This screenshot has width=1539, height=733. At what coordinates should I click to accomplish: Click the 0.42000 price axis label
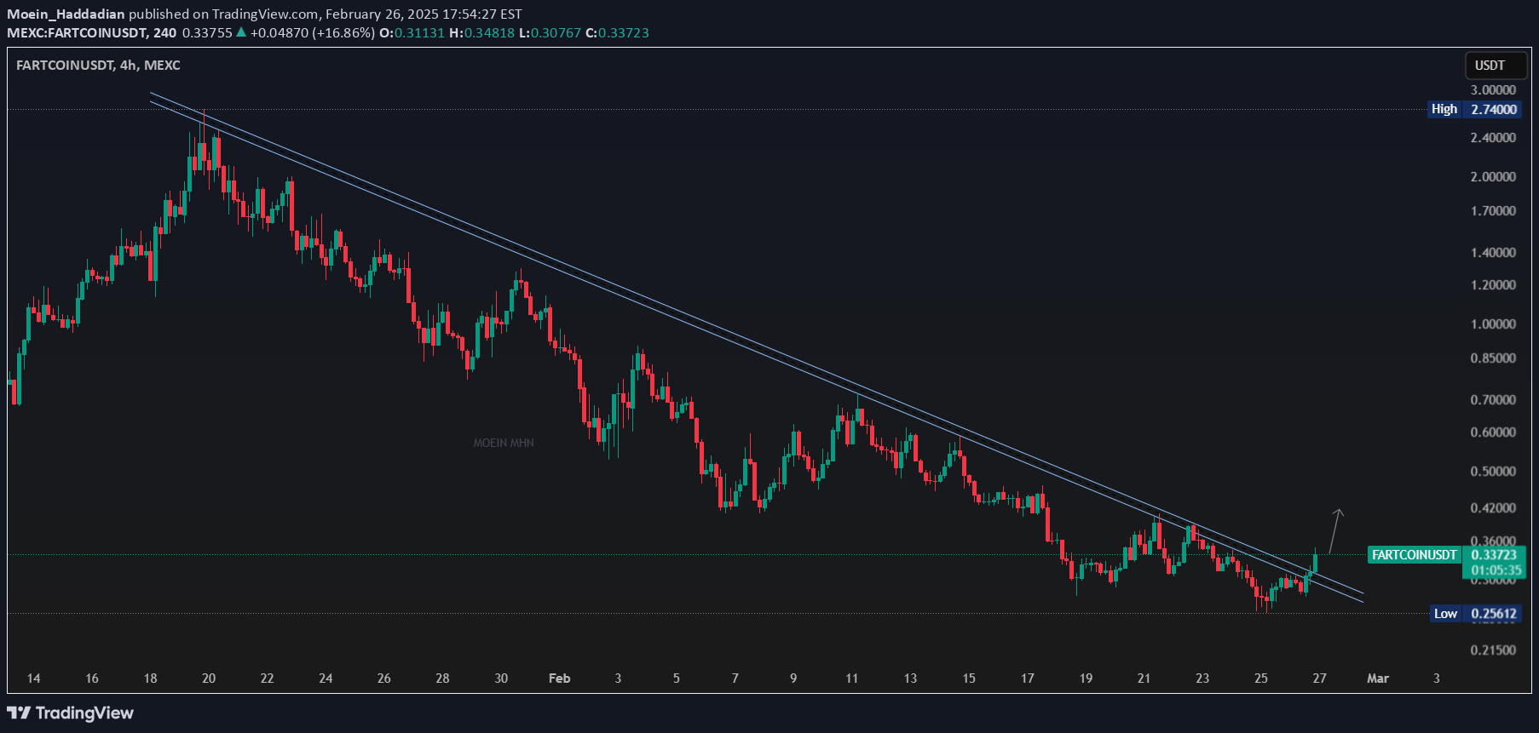pyautogui.click(x=1493, y=507)
